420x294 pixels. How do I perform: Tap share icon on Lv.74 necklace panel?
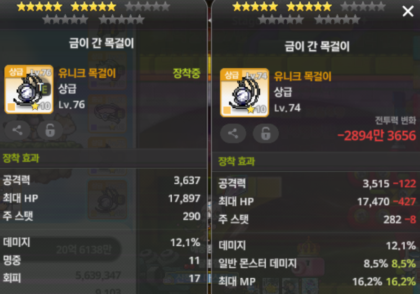(233, 133)
